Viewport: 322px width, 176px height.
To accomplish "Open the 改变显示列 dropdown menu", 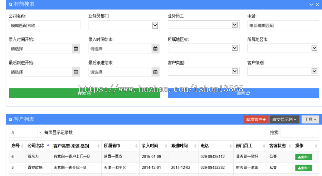I will tap(284, 120).
